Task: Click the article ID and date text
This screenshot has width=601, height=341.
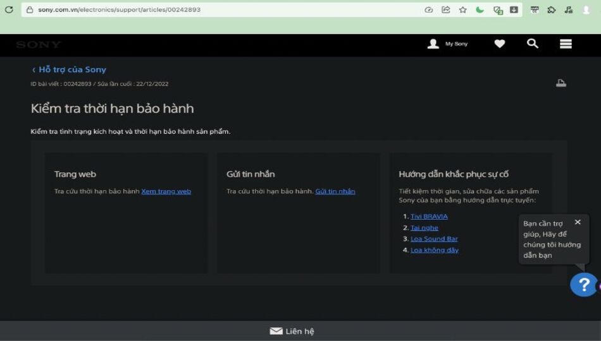Action: coord(99,84)
